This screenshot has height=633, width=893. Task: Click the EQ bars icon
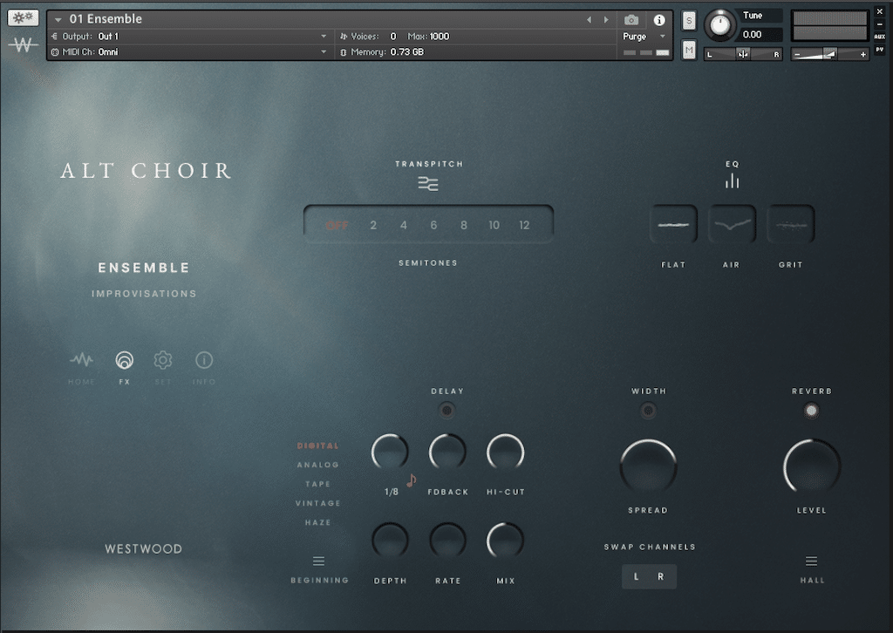(x=733, y=181)
